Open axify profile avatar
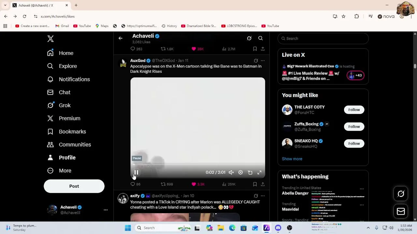This screenshot has height=234, width=417. pyautogui.click(x=123, y=199)
